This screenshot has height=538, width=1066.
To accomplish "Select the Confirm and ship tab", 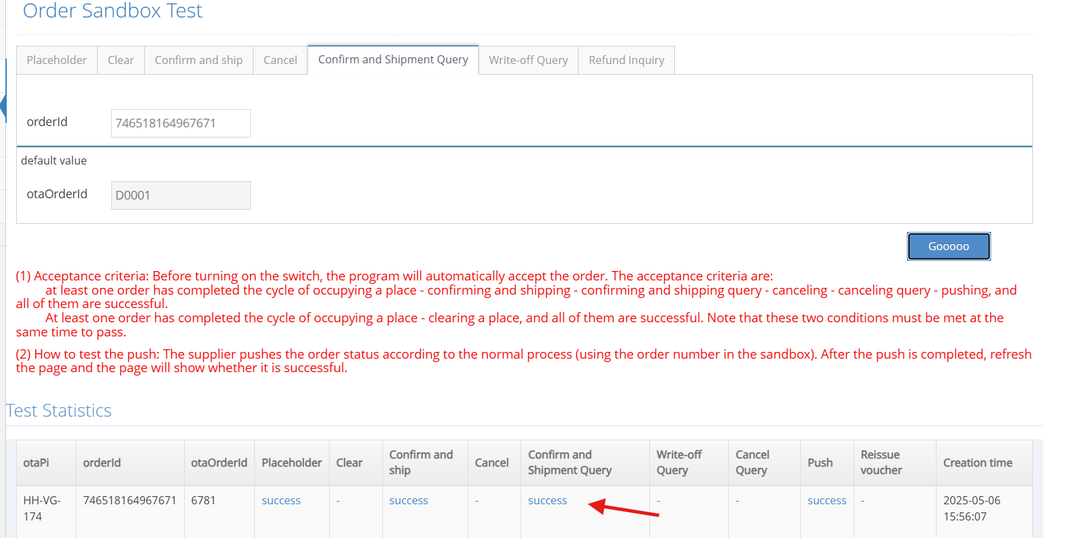I will [198, 60].
